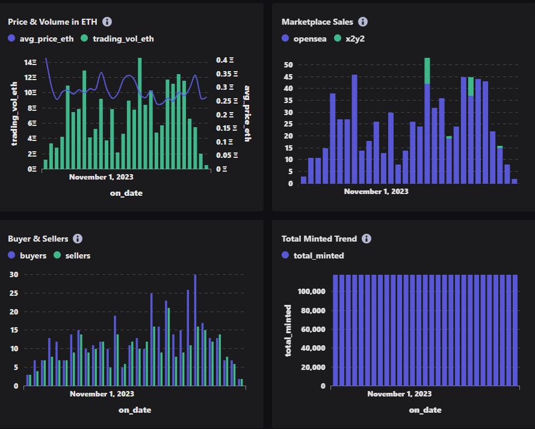Click the info icon beside Price & Volume in ETH
The image size is (535, 429).
[x=107, y=22]
